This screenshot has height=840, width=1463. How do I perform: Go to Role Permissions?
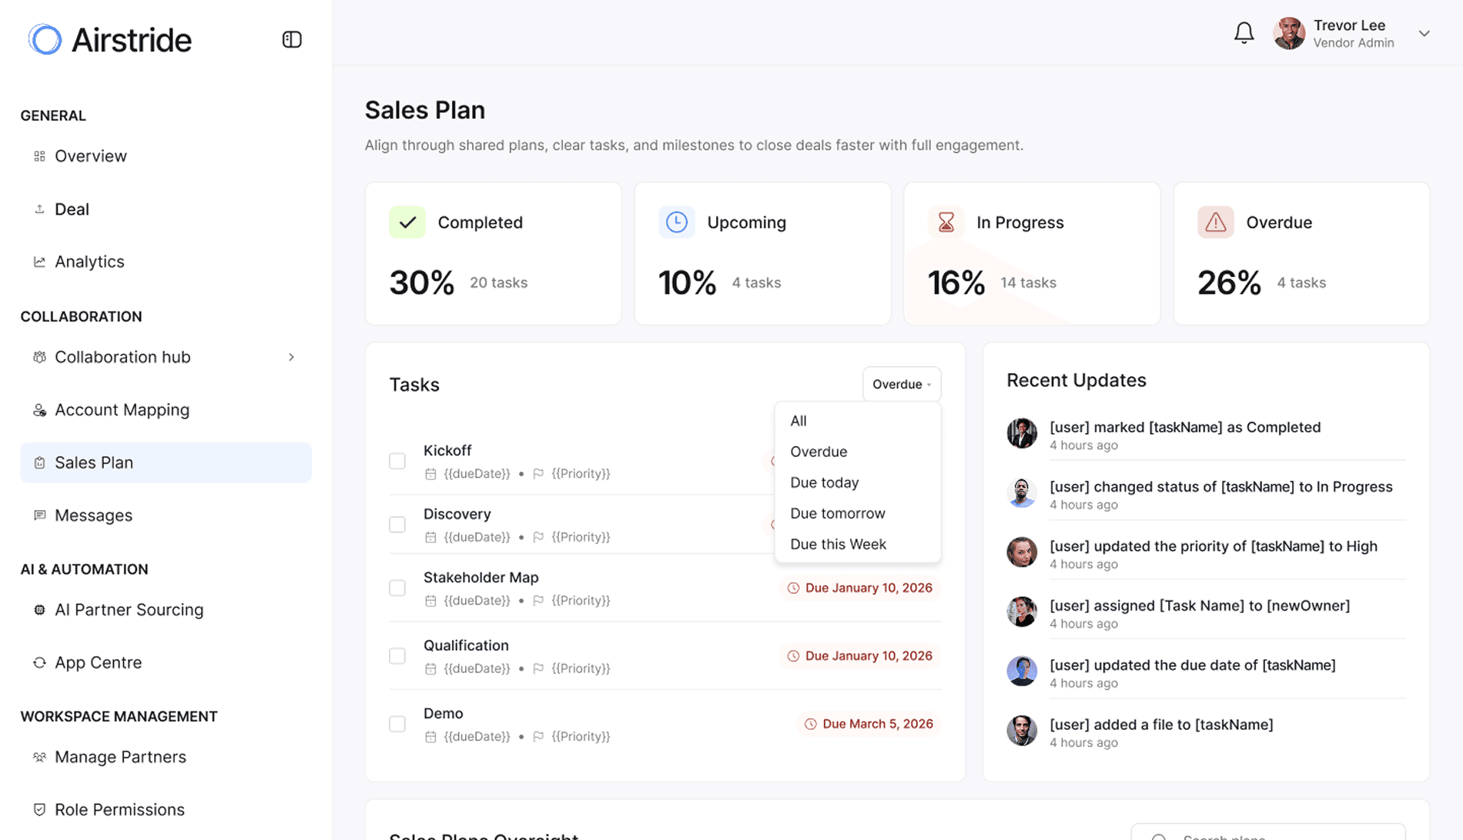[x=119, y=809]
